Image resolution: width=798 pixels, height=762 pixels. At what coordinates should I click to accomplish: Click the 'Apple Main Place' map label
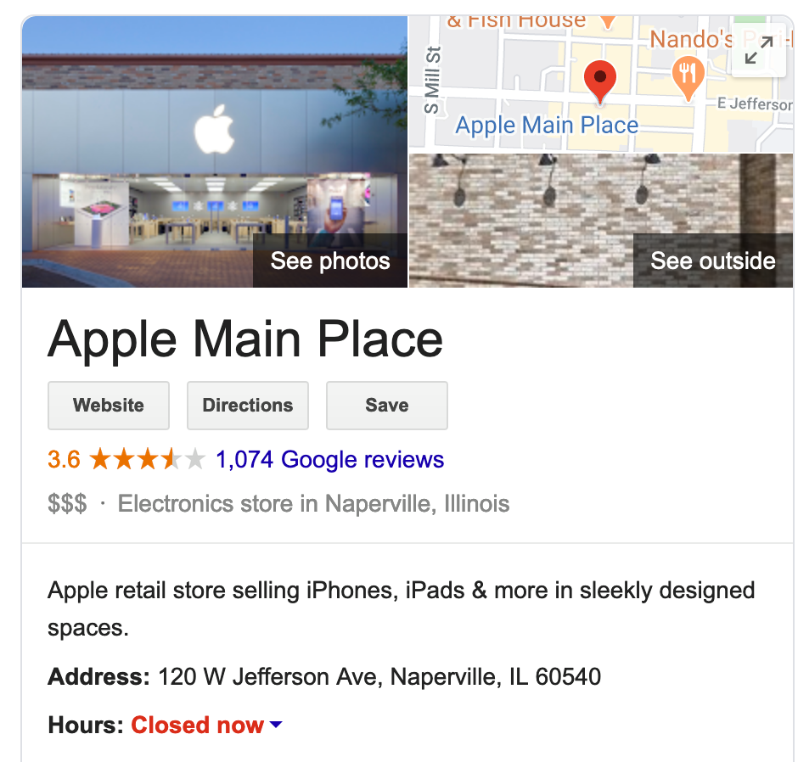[x=547, y=126]
